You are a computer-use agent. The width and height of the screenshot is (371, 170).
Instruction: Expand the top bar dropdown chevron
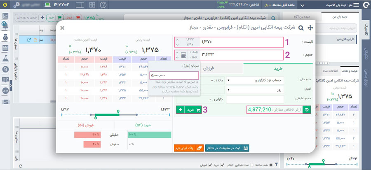tap(303, 5)
